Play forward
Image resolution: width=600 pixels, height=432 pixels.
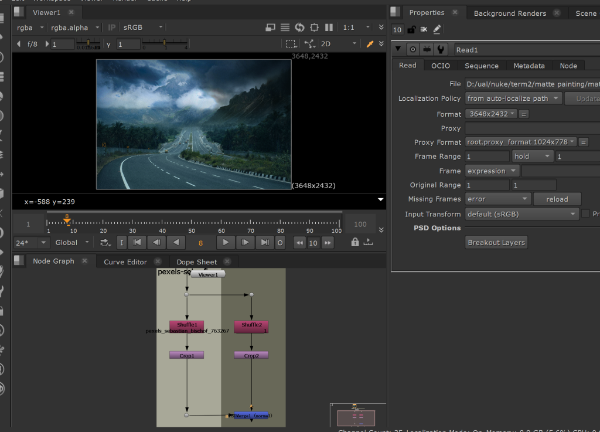click(x=226, y=243)
